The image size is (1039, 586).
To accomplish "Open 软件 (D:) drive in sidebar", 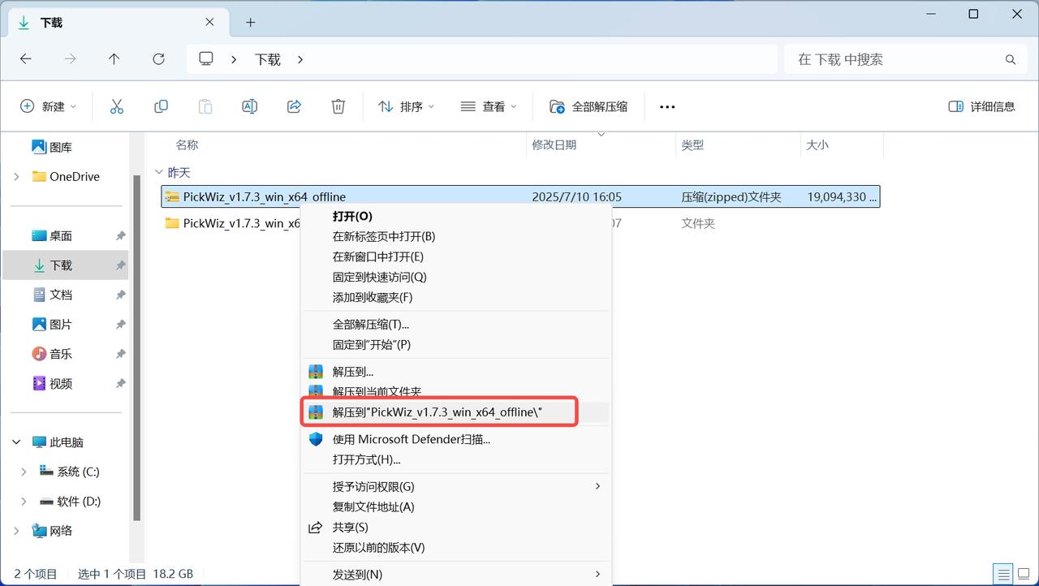I will 79,502.
